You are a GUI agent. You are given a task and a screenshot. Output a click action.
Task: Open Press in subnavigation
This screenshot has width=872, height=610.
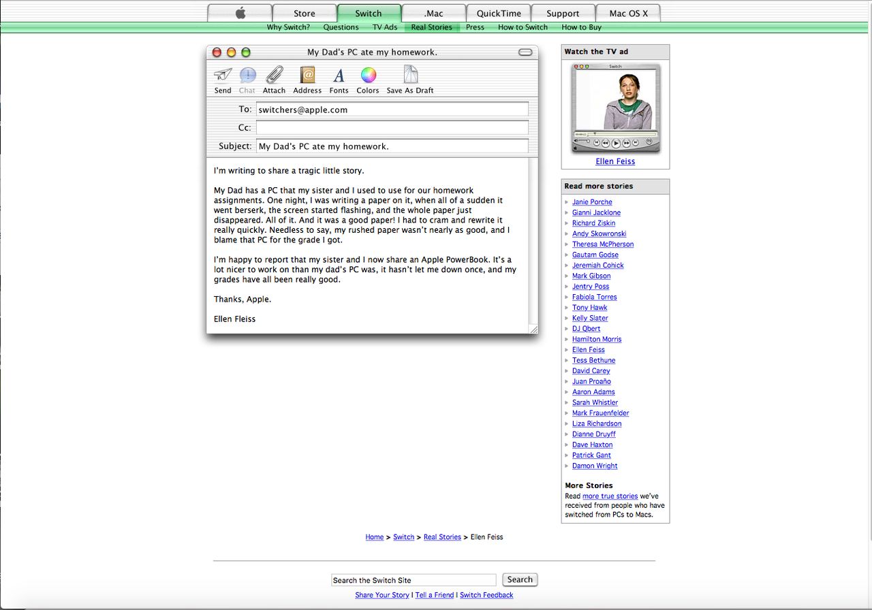(x=475, y=27)
